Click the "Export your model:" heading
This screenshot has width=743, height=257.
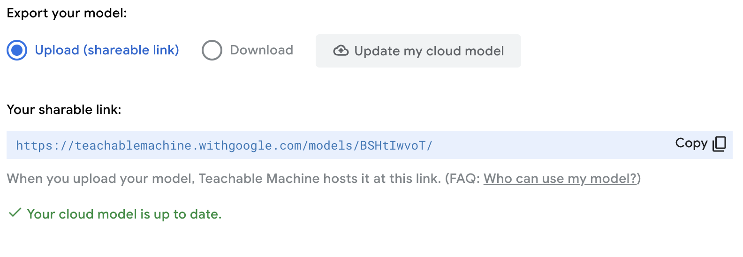(x=67, y=13)
